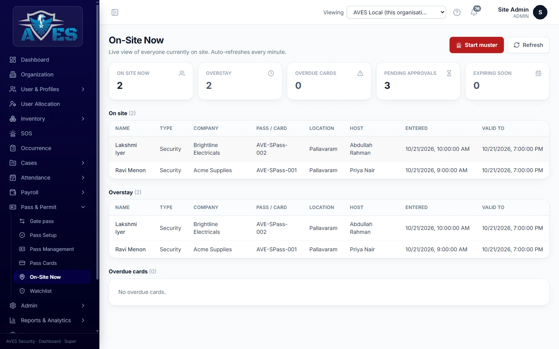The width and height of the screenshot is (559, 349).
Task: Open the help question mark icon
Action: pos(457,12)
